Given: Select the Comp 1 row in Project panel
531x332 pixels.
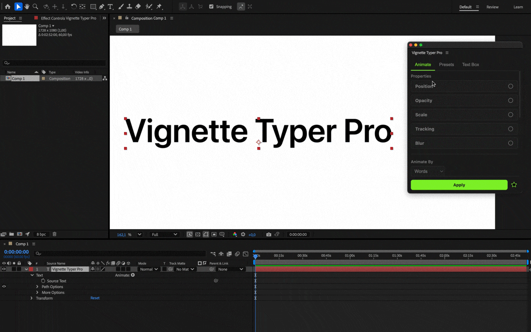Looking at the screenshot, I should click(x=51, y=78).
